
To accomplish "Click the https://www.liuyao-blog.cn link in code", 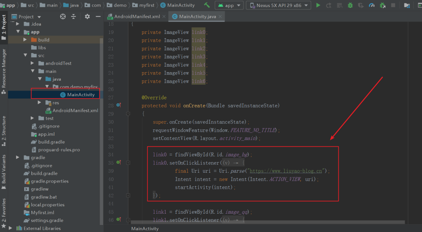I will [x=286, y=171].
